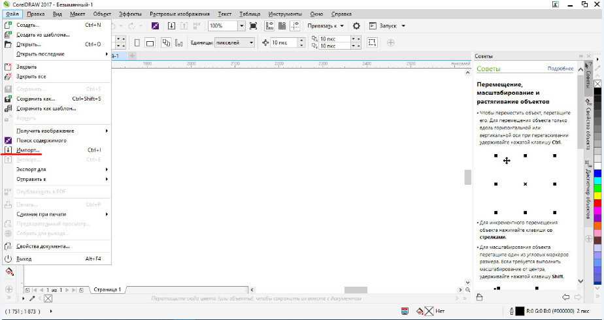Open the zoom level 100% dropdown

pos(241,26)
